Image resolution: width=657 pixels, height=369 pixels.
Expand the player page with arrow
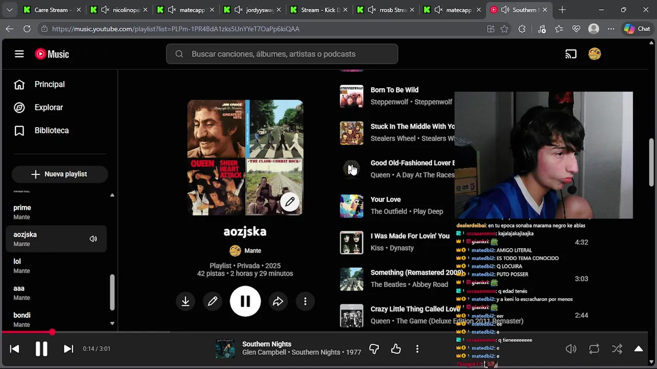pyautogui.click(x=639, y=349)
